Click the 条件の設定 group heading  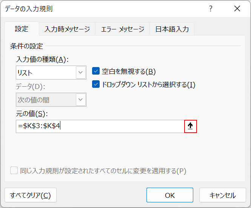pos(27,46)
